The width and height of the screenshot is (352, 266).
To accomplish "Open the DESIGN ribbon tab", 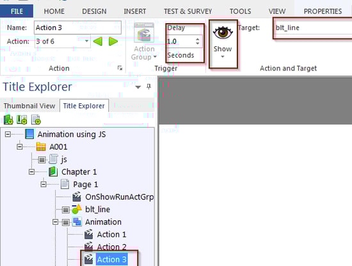I will coord(94,12).
